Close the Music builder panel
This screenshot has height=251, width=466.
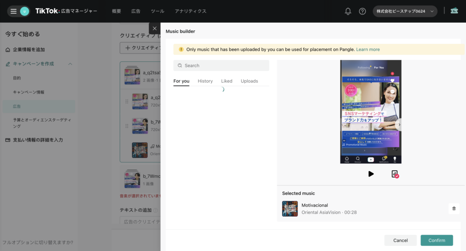[x=155, y=29]
